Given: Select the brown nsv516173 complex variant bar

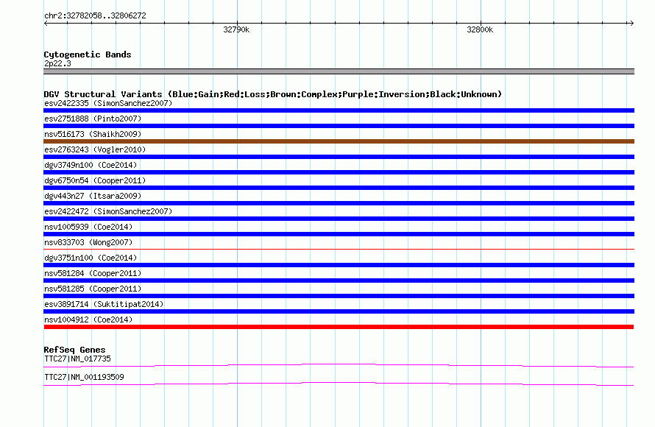Looking at the screenshot, I should click(x=339, y=141).
